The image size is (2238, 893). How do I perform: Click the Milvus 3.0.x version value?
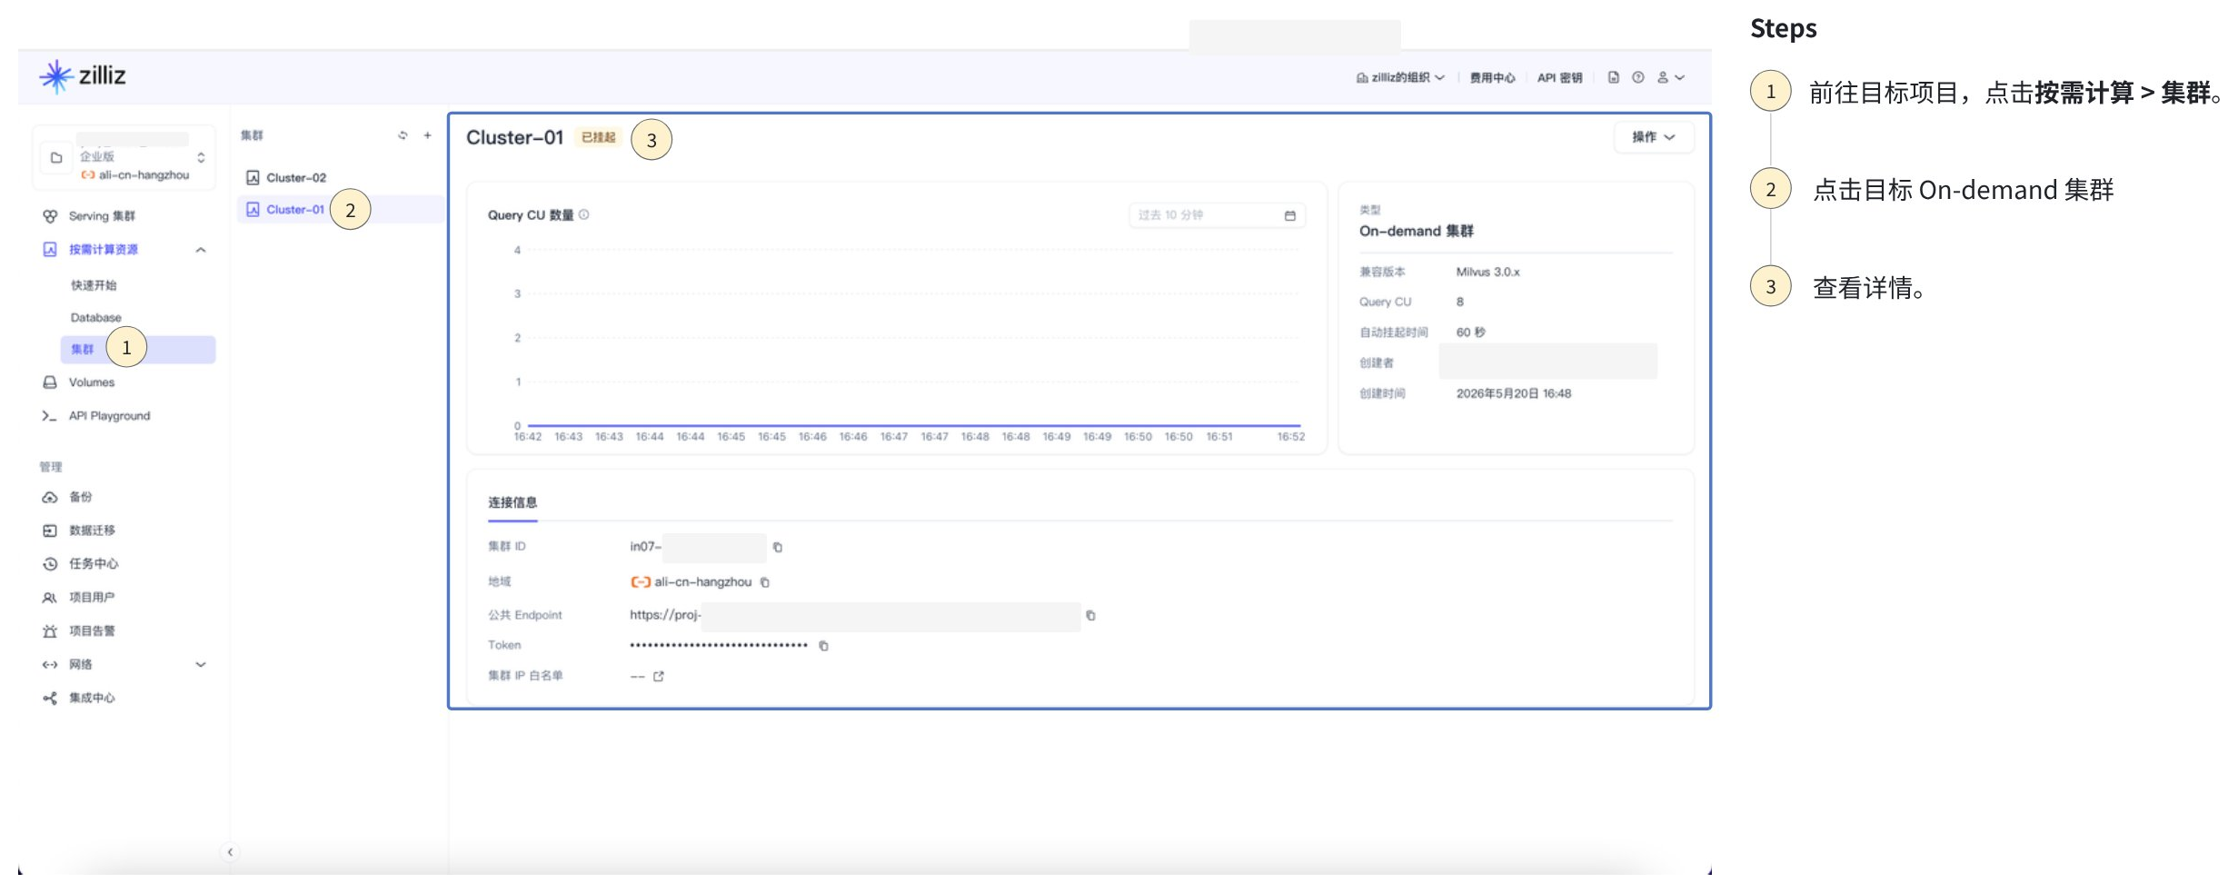pyautogui.click(x=1487, y=272)
